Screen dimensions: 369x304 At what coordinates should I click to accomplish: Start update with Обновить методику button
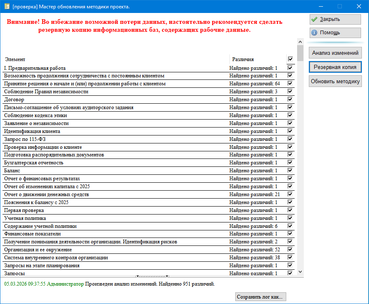(x=335, y=81)
